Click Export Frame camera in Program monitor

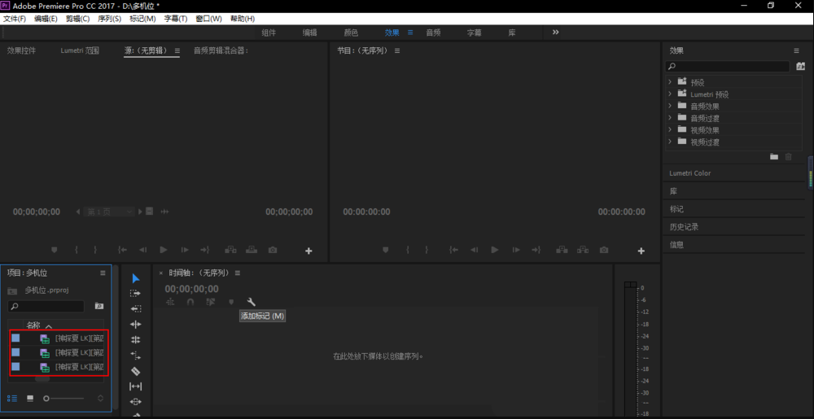click(x=604, y=250)
